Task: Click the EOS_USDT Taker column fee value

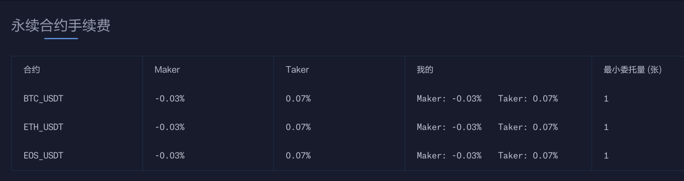Action: (298, 156)
